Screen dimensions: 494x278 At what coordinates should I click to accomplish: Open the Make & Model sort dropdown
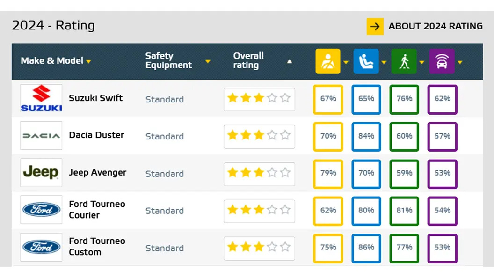(88, 62)
